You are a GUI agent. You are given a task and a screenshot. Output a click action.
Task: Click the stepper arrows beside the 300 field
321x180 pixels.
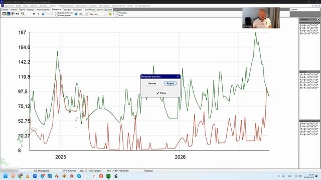click(87, 14)
